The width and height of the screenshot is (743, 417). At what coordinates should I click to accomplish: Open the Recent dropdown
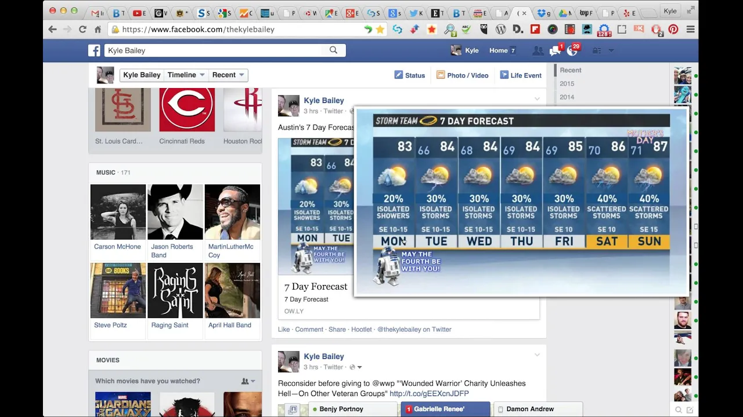228,75
